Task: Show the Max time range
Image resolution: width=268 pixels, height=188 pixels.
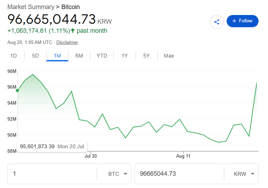Action: (169, 56)
